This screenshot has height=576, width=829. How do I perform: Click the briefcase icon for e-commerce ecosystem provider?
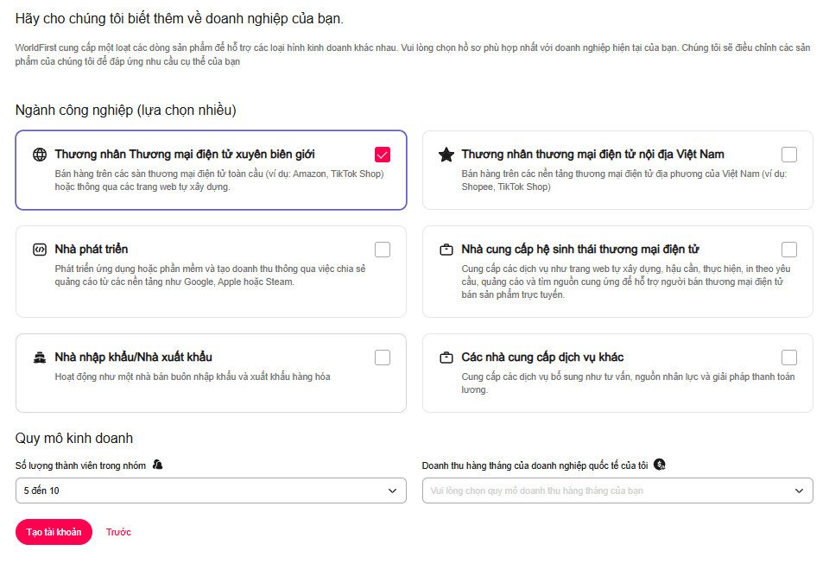click(x=446, y=250)
